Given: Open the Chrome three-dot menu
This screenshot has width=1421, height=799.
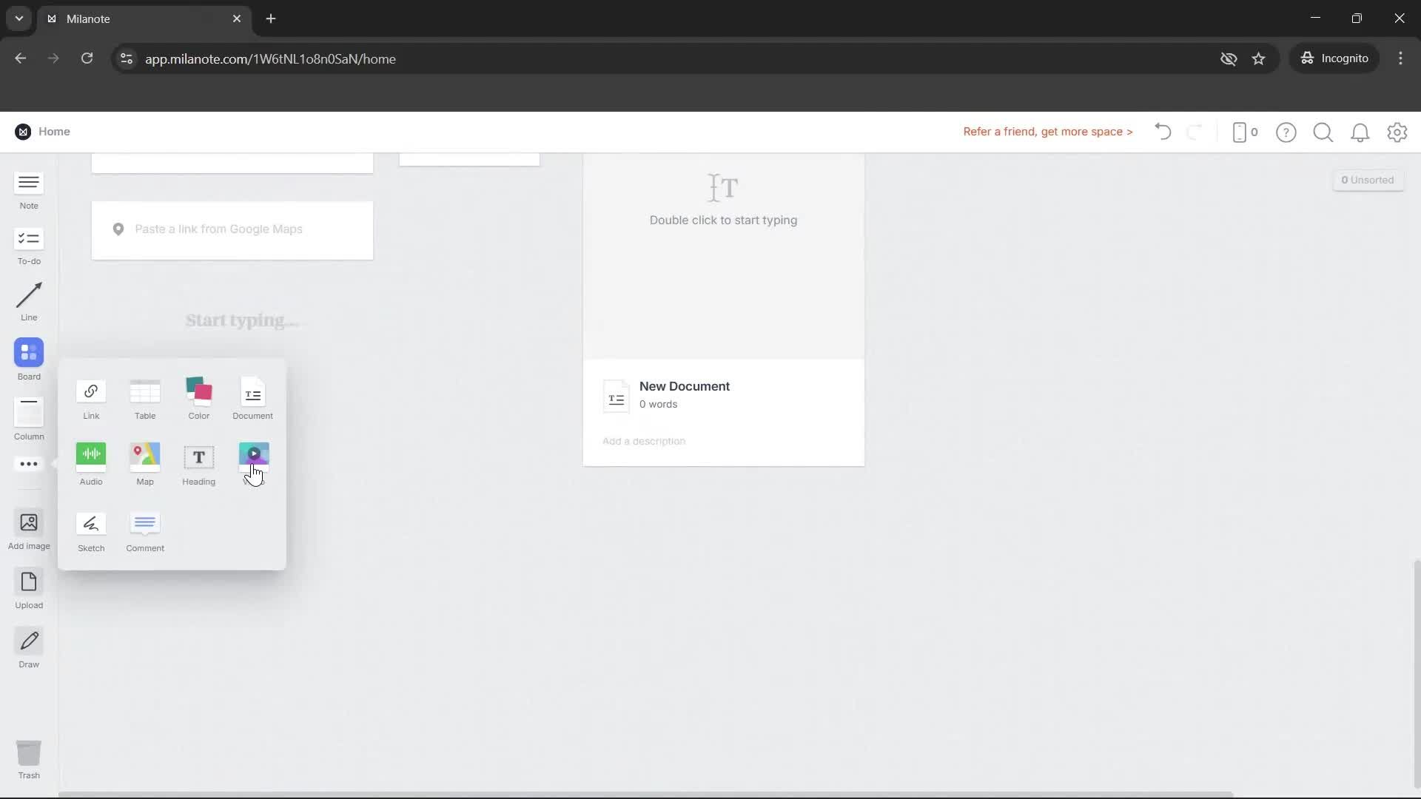Looking at the screenshot, I should click(1401, 58).
